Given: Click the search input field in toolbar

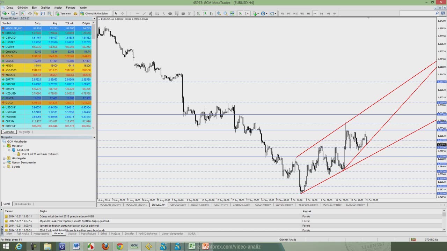Looking at the screenshot, I should pyautogui.click(x=417, y=14).
